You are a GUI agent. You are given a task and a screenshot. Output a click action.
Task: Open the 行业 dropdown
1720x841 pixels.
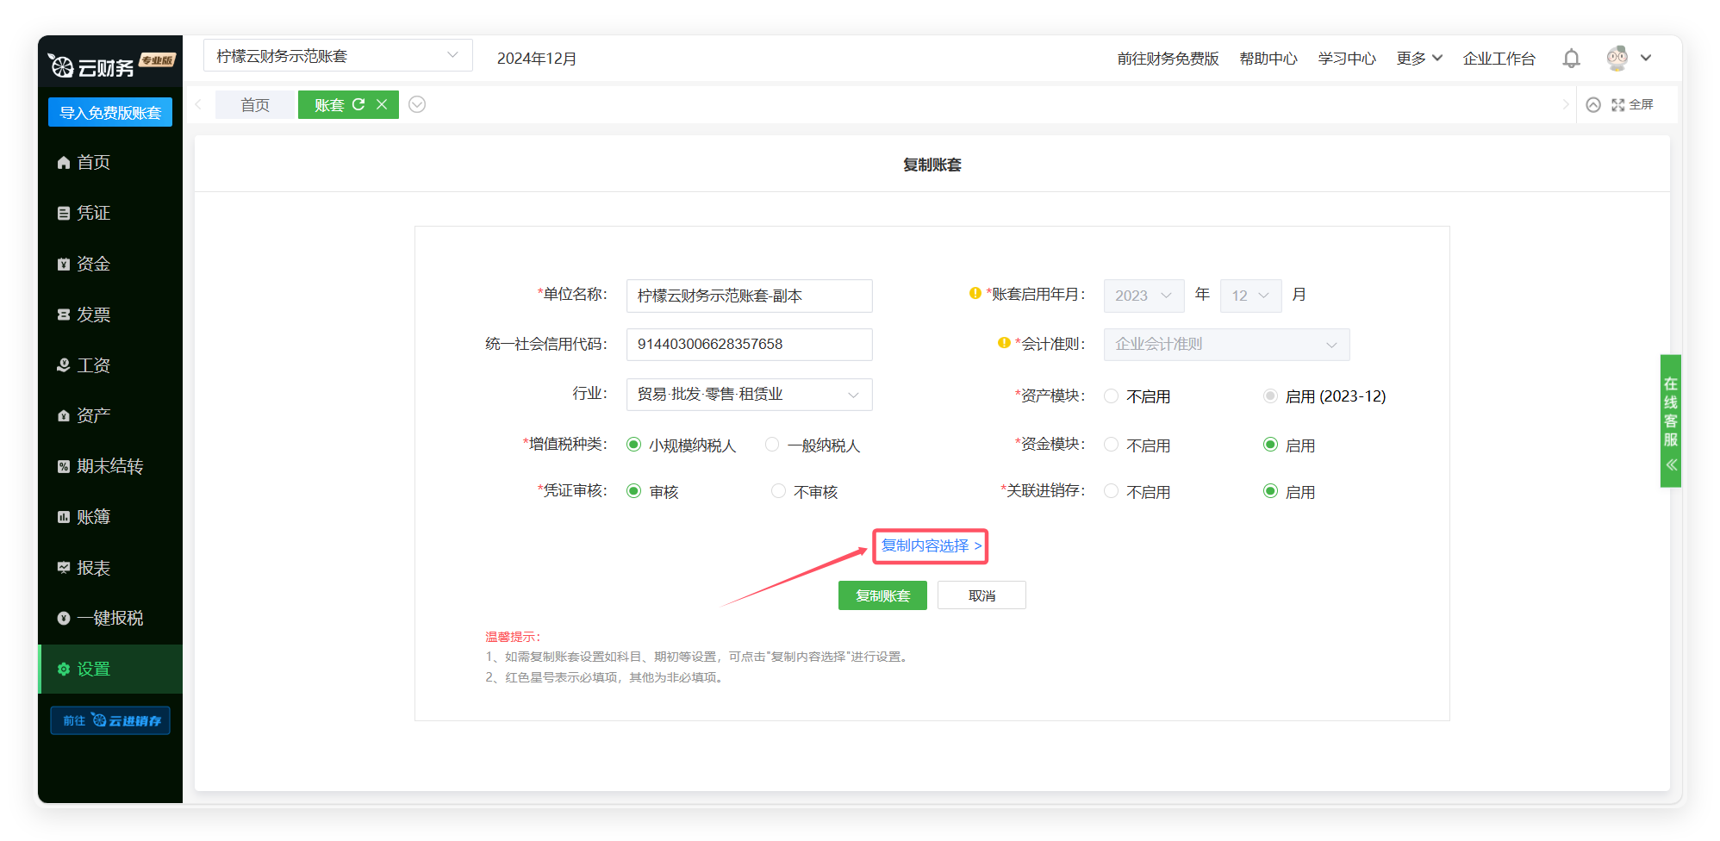click(x=748, y=395)
